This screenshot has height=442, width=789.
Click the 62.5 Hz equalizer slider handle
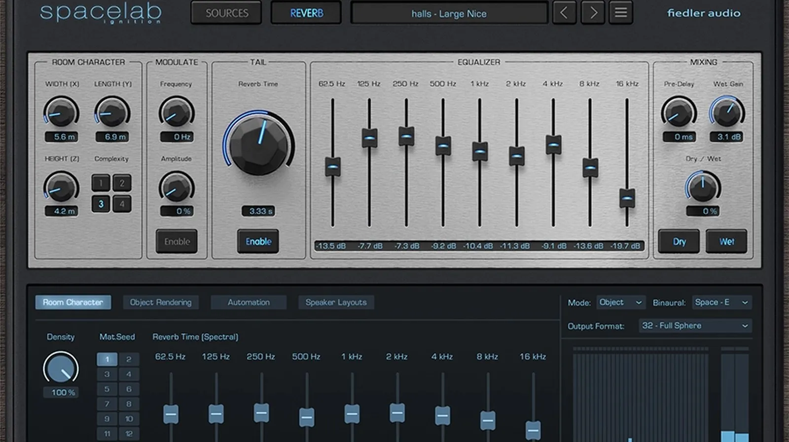(x=333, y=167)
